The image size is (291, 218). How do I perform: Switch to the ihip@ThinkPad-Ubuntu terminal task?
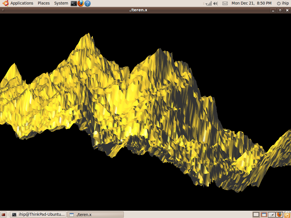pos(38,215)
